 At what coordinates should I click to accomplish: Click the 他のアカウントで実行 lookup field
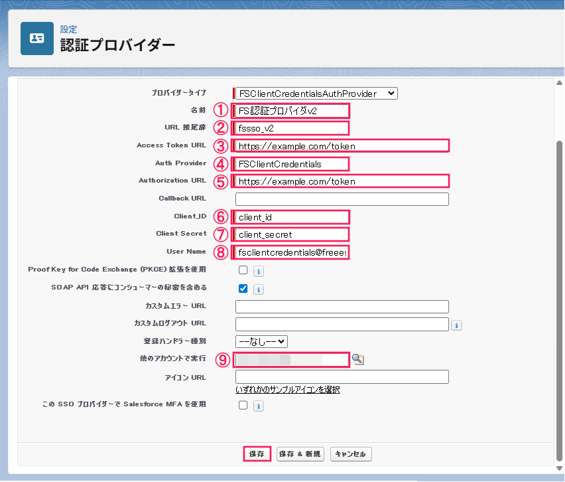tap(292, 360)
